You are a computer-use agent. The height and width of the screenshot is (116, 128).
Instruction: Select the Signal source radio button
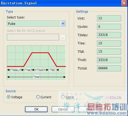click(x=63, y=97)
